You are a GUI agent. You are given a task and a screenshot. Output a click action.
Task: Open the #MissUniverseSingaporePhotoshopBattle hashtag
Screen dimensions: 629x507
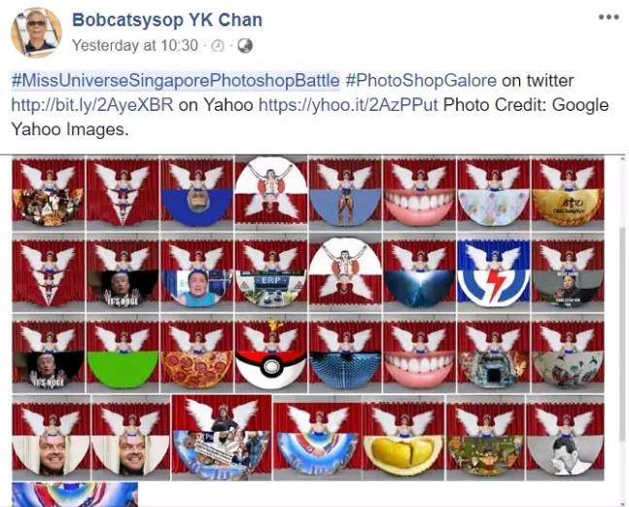click(175, 81)
